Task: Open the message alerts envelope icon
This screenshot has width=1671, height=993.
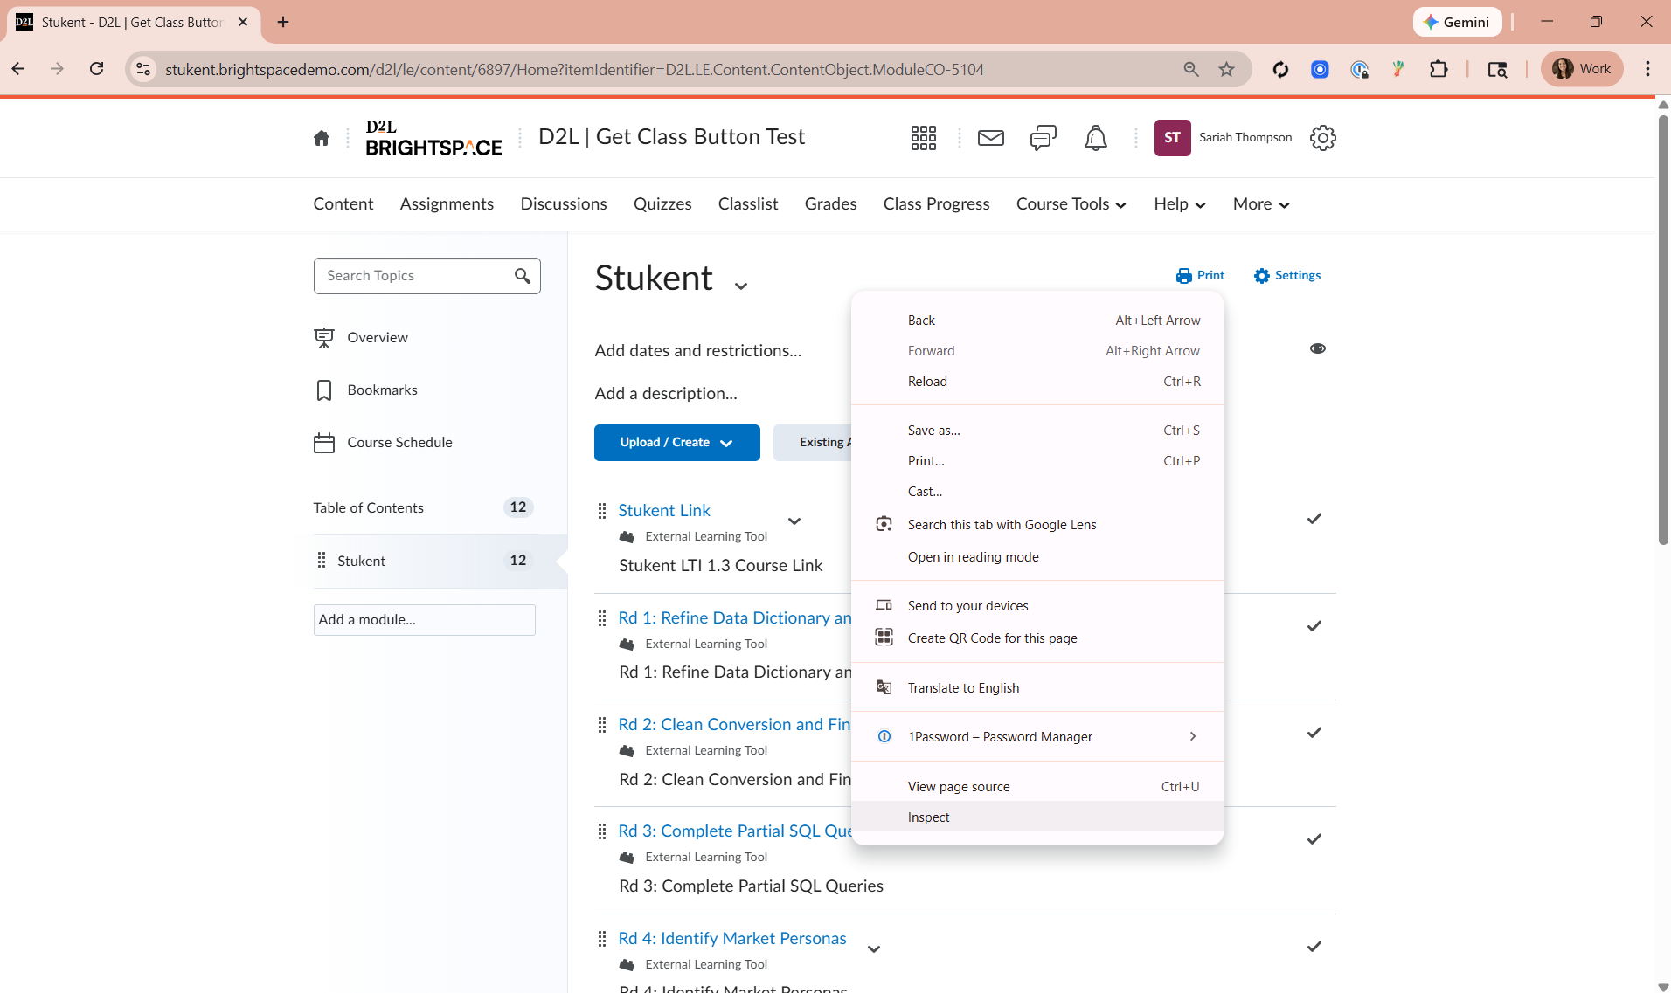Action: (990, 138)
